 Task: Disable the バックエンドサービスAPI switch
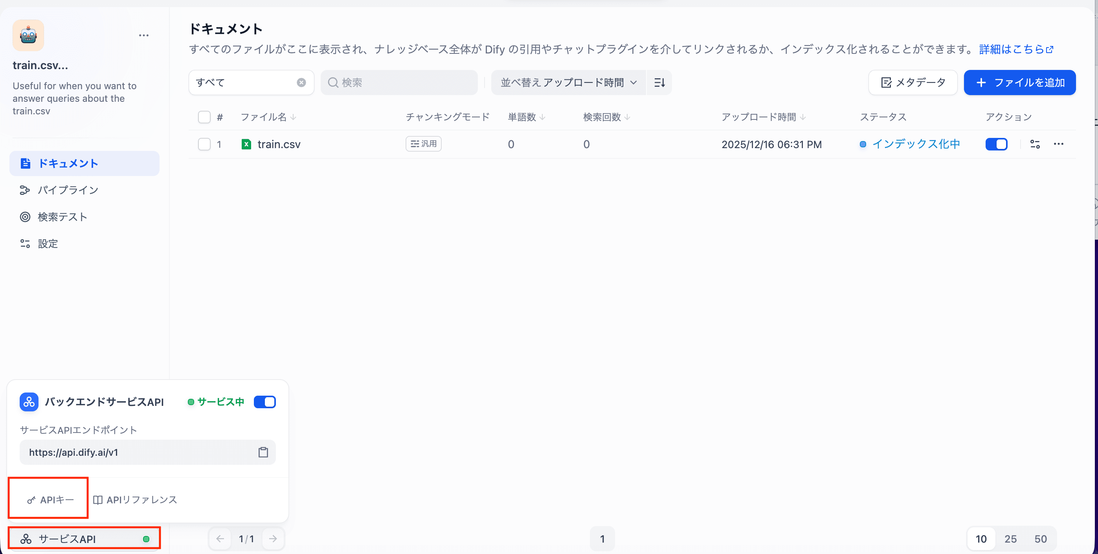(265, 402)
